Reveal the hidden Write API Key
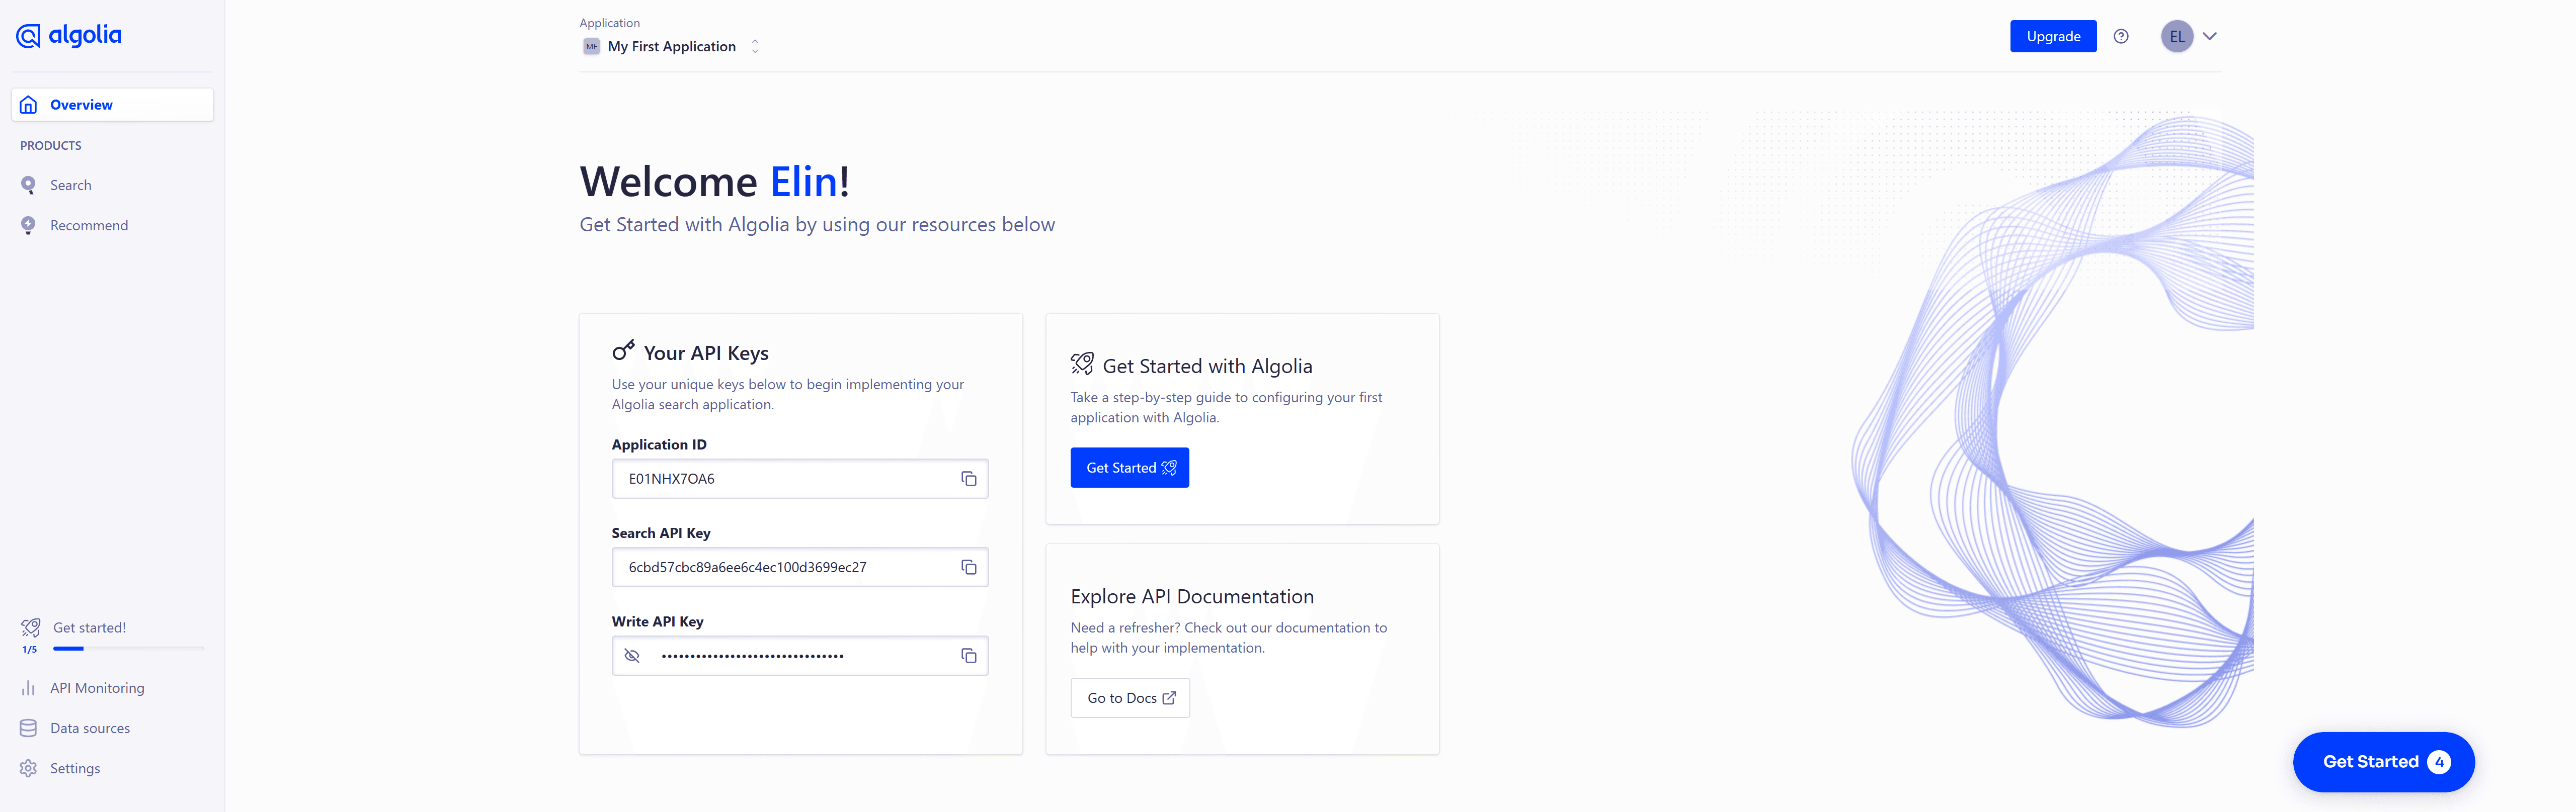Viewport: 2576px width, 812px height. point(632,656)
